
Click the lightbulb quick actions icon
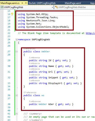click(12, 14)
